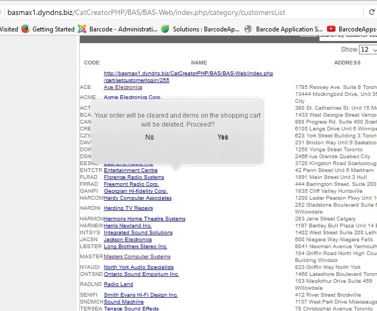Click the 600 Niagara Way Niagara Falls address

pyautogui.click(x=334, y=240)
